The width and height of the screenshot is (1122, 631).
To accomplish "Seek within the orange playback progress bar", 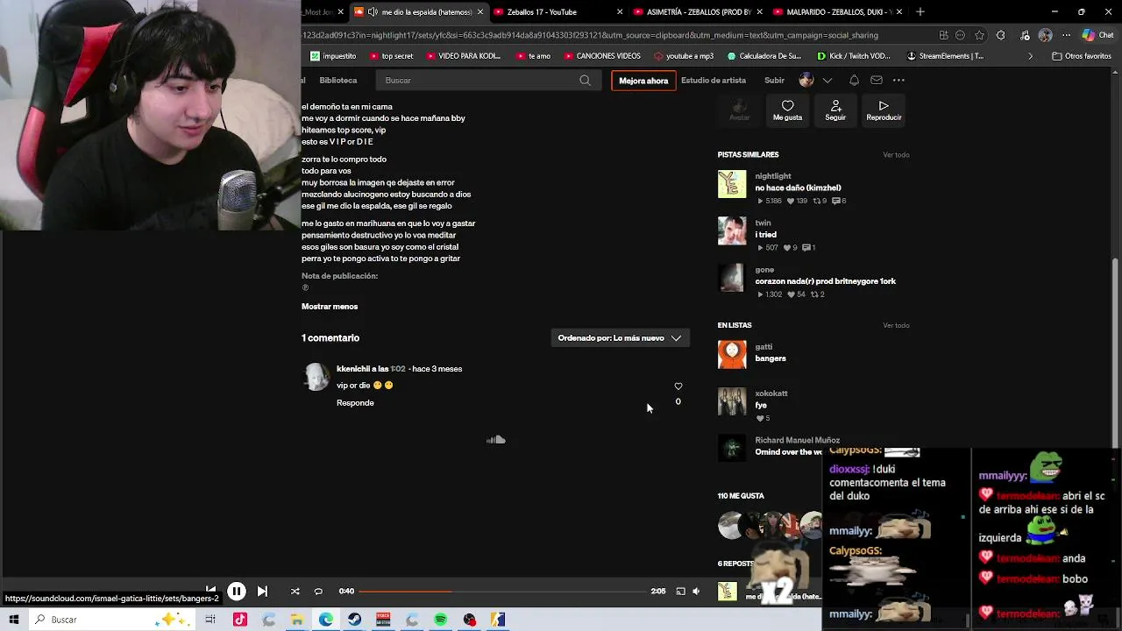I will [x=502, y=592].
